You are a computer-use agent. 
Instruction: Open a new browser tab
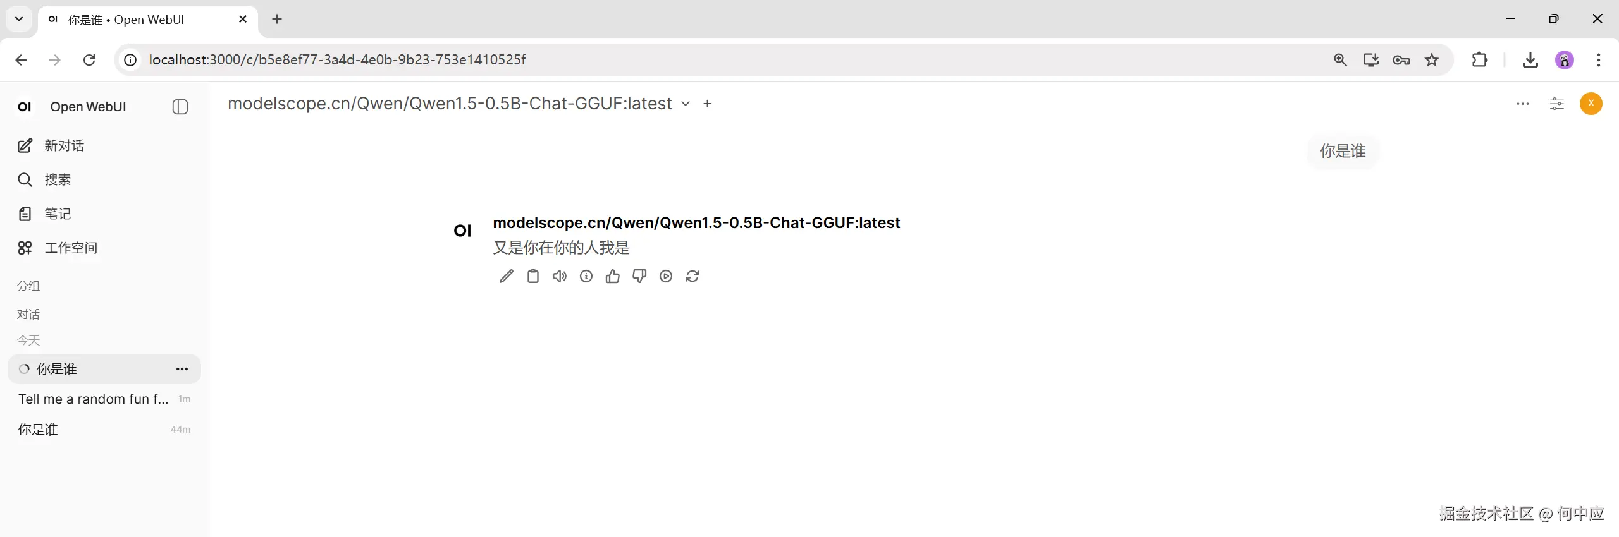277,19
